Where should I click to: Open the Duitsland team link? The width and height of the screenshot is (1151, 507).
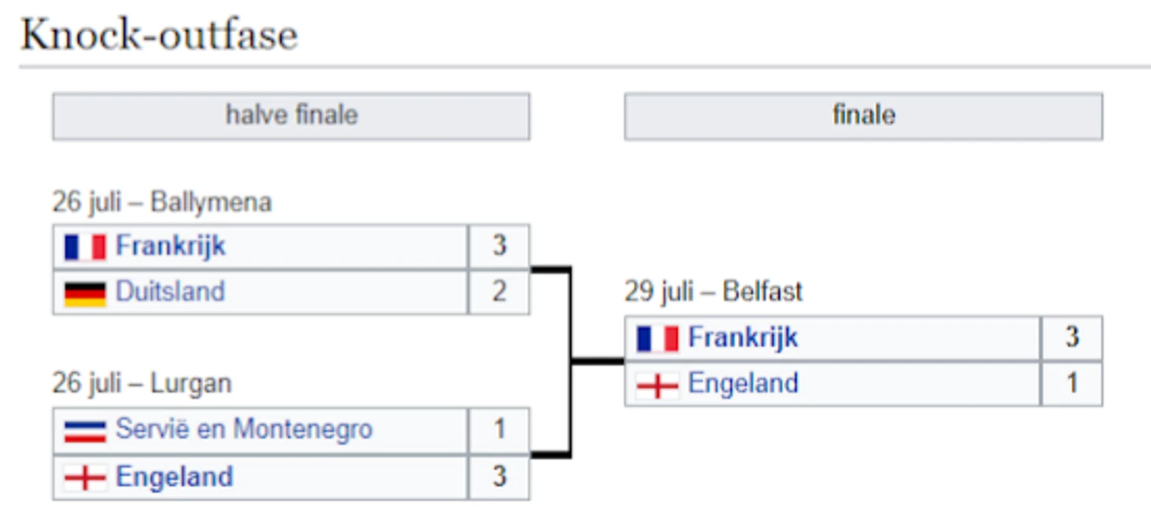coord(170,292)
